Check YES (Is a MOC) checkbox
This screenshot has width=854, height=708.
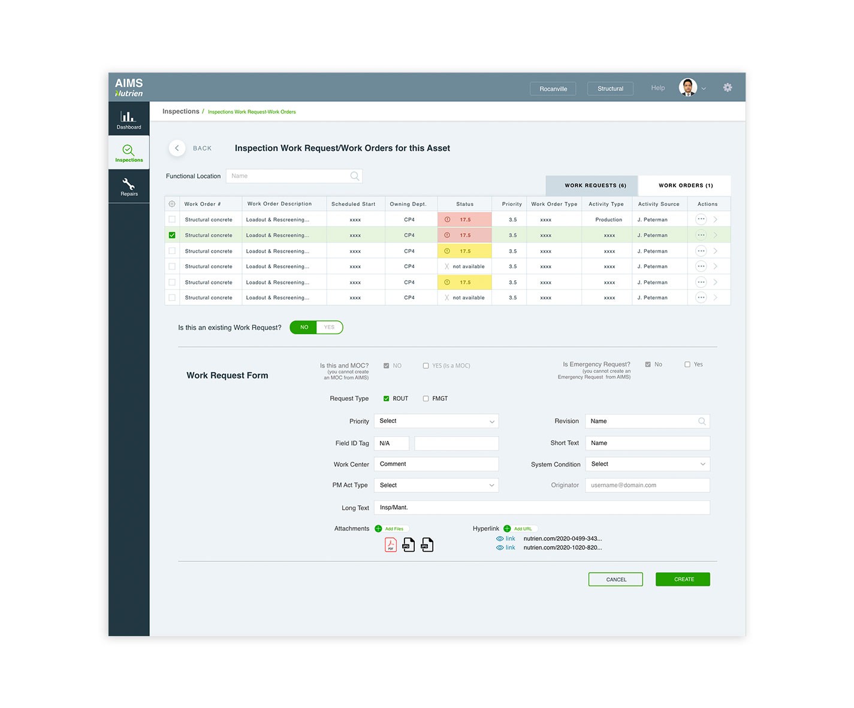426,365
